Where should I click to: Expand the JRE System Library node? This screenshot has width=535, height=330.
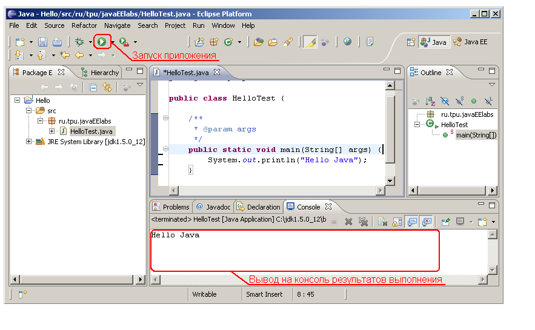coord(28,141)
